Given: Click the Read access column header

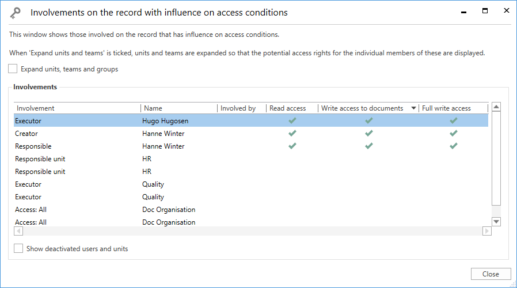Looking at the screenshot, I should point(288,108).
